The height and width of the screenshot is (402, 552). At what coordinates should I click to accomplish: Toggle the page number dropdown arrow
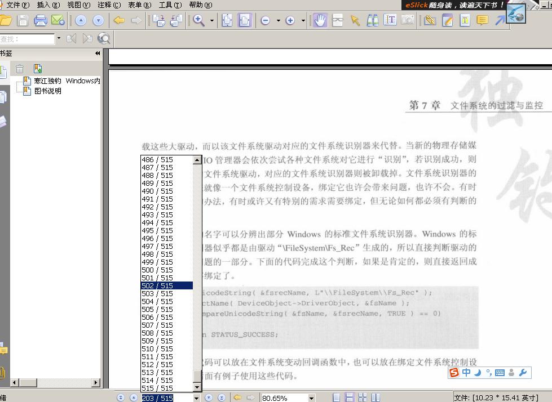(x=197, y=398)
